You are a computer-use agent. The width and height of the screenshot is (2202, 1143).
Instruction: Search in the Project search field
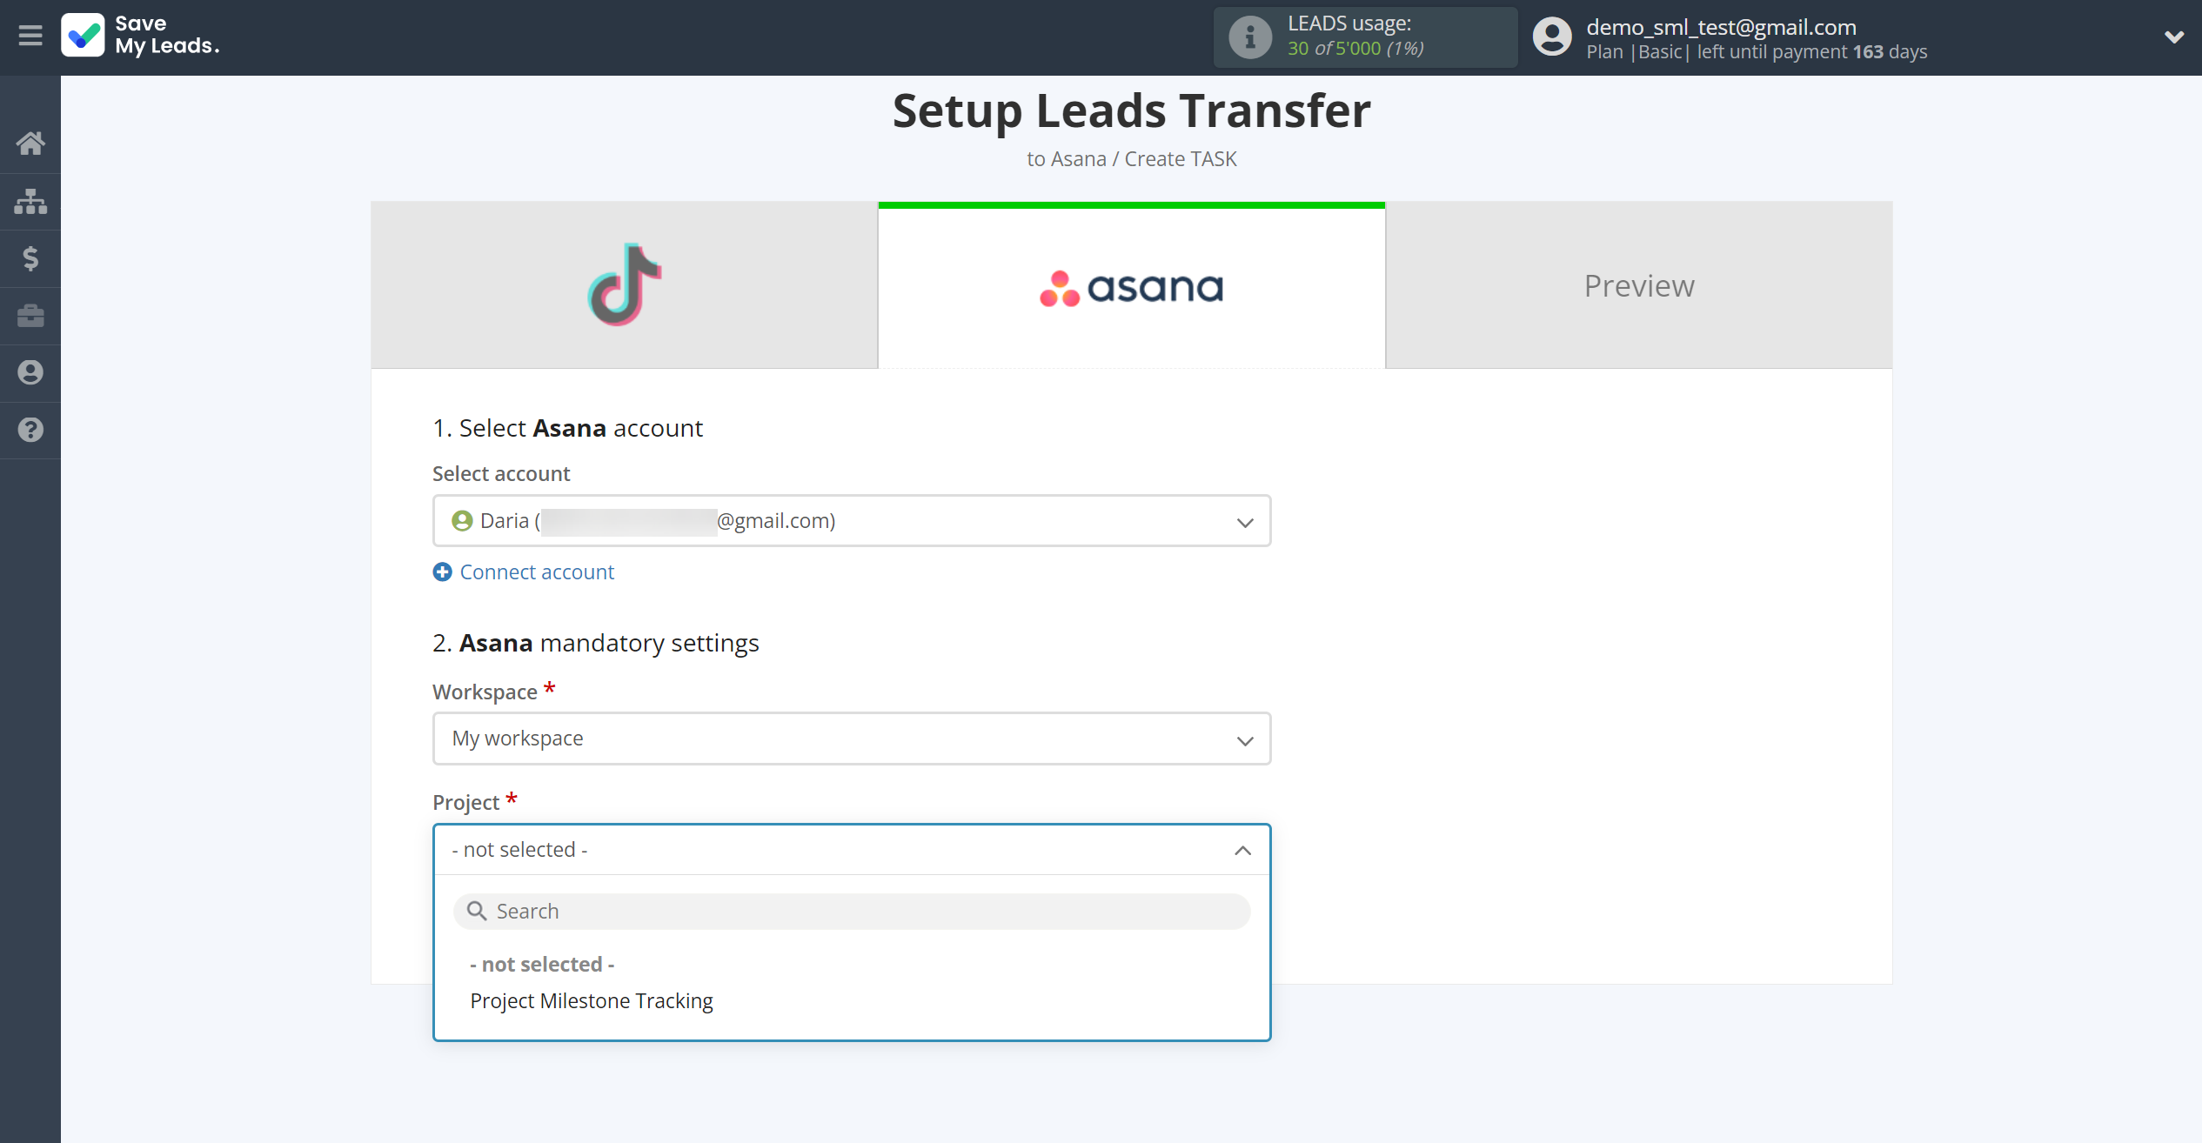[852, 910]
